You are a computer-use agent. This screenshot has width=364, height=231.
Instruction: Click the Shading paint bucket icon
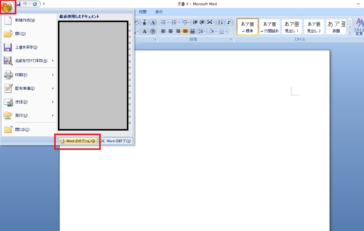point(211,31)
